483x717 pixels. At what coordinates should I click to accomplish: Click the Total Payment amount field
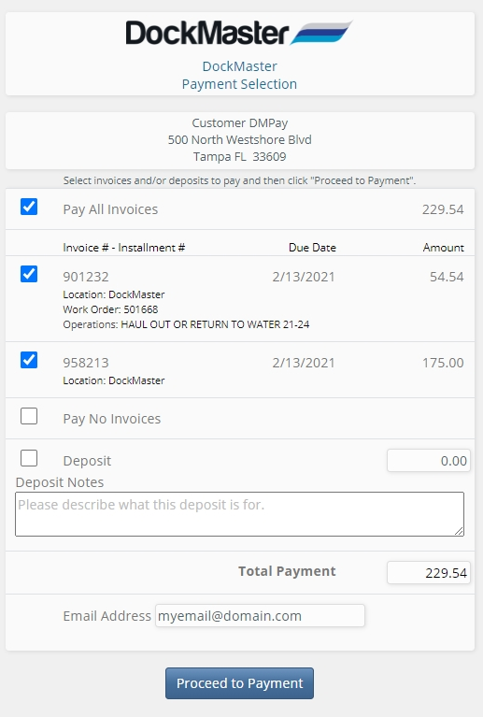click(428, 572)
